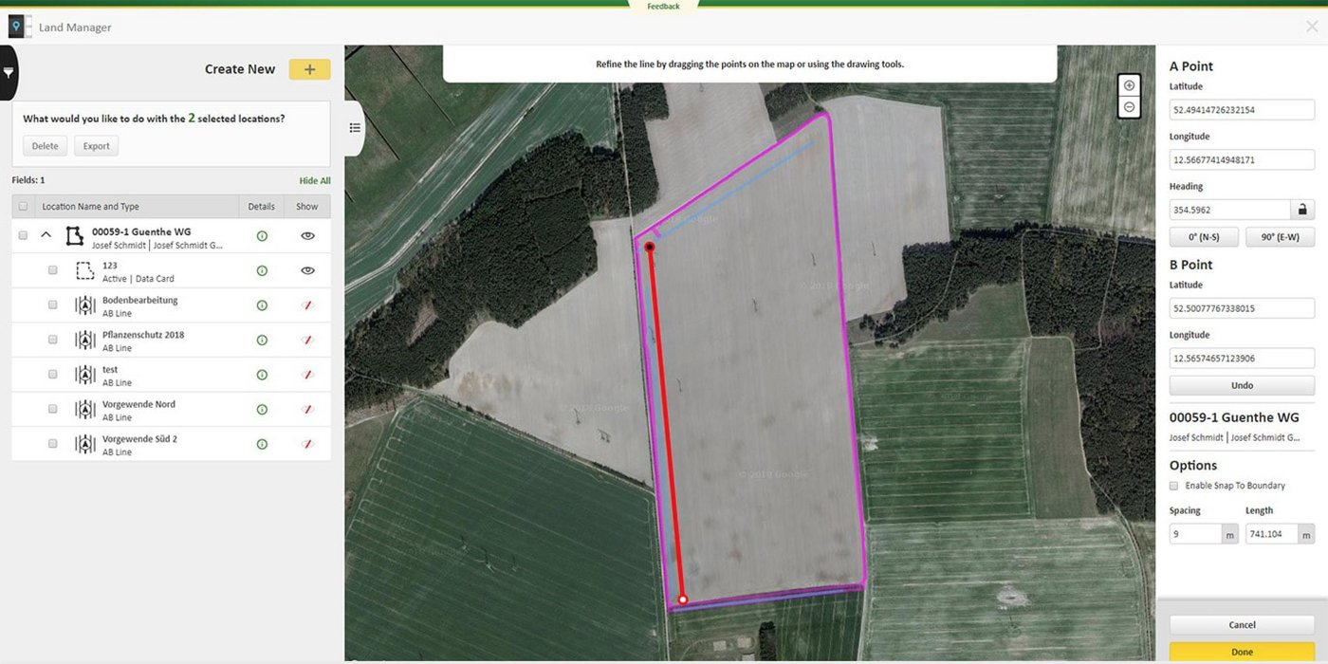
Task: Check the Pflanzenschutz 2018 checkbox
Action: point(53,340)
